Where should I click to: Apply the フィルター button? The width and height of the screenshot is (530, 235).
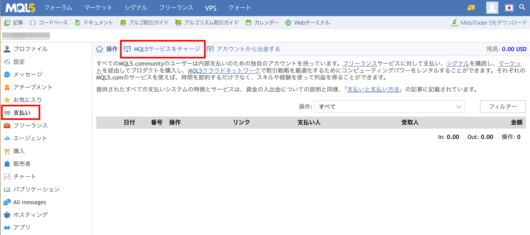(503, 107)
